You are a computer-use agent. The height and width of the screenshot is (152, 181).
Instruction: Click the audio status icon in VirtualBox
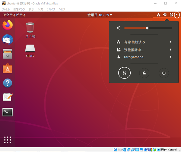click(x=124, y=150)
